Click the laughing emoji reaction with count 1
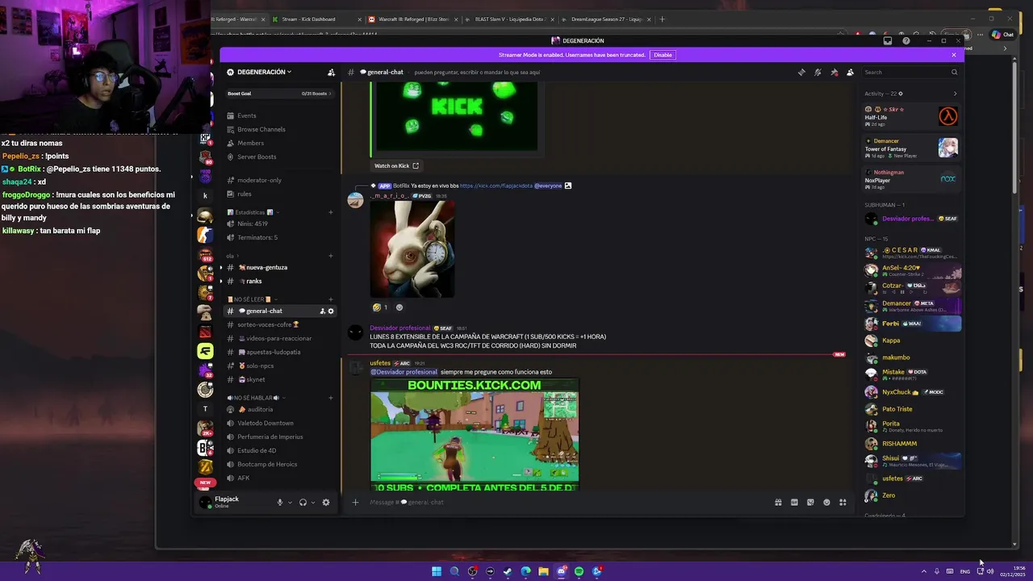Image resolution: width=1033 pixels, height=581 pixels. (x=380, y=307)
